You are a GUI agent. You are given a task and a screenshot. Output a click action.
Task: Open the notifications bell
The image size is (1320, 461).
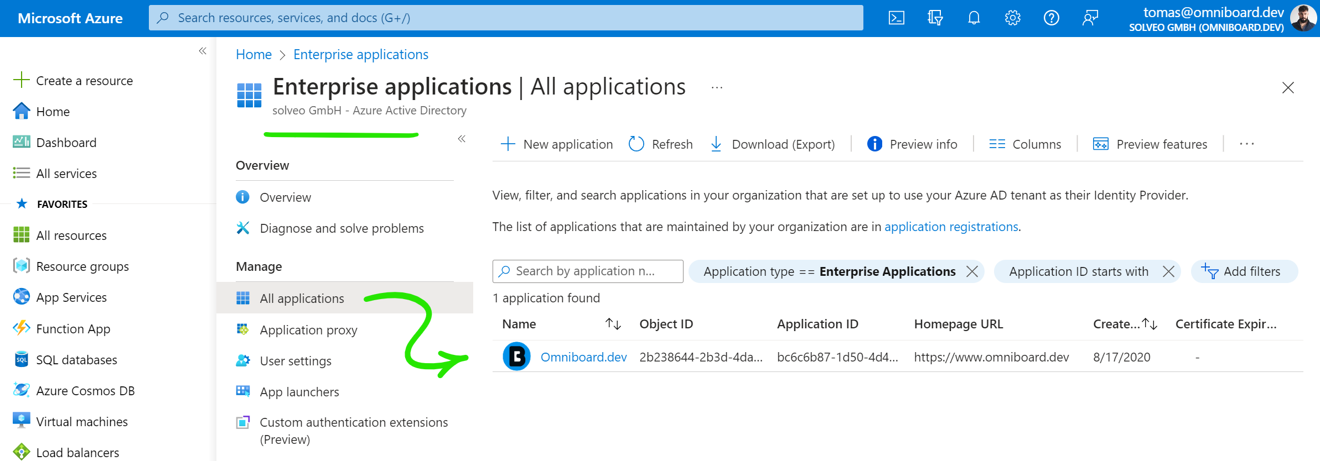(x=974, y=18)
